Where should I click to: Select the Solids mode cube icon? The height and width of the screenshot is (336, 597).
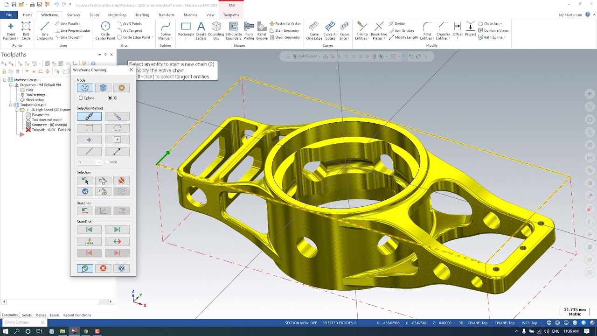(x=103, y=88)
